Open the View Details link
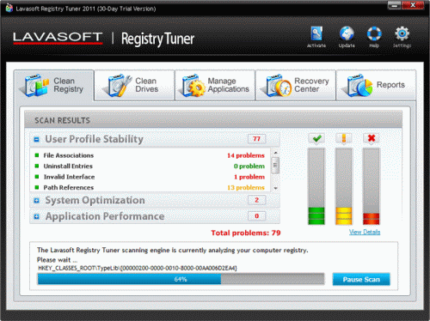The height and width of the screenshot is (321, 430). pos(365,232)
